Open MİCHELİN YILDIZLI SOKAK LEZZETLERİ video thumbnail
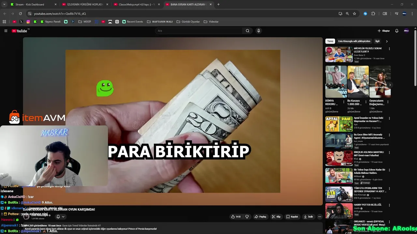This screenshot has width=417, height=234. [339, 54]
